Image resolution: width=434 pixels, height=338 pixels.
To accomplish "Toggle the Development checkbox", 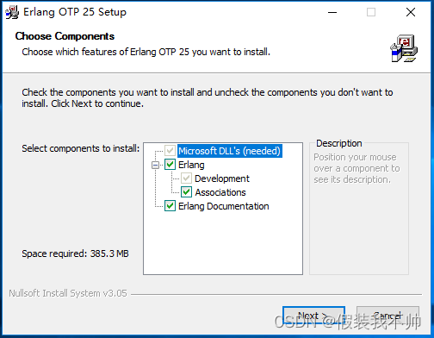I will click(x=186, y=178).
